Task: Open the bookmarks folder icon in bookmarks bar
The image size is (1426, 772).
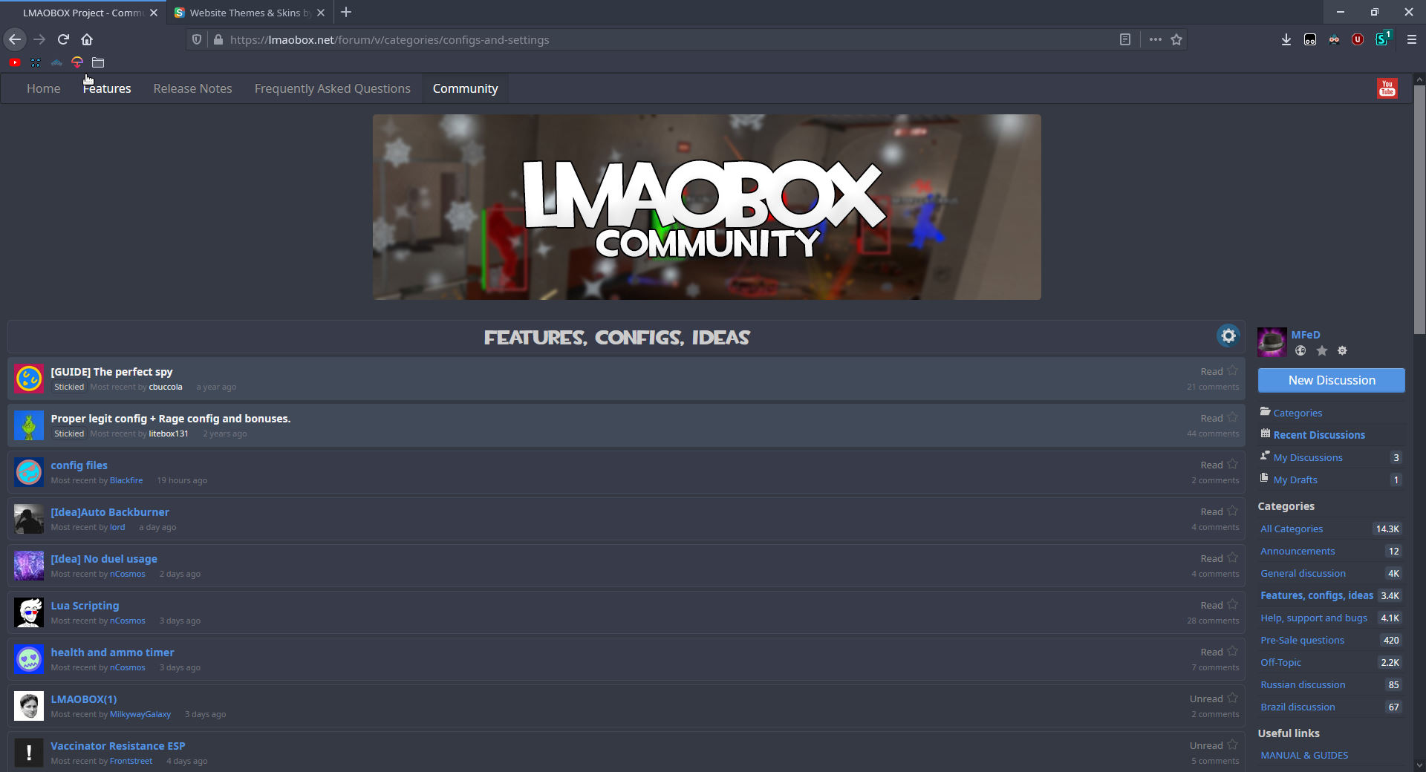Action: coord(98,62)
